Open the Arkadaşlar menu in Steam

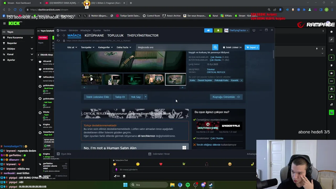tap(86, 30)
